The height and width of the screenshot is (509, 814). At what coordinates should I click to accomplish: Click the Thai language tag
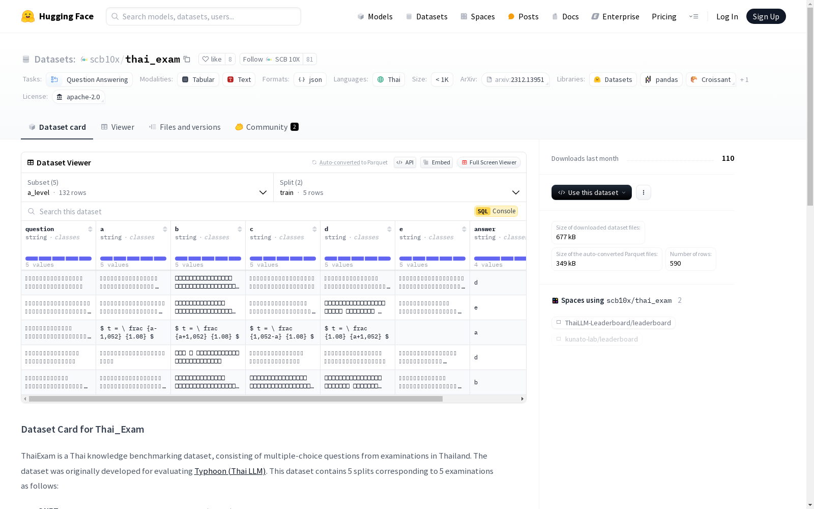tap(389, 79)
